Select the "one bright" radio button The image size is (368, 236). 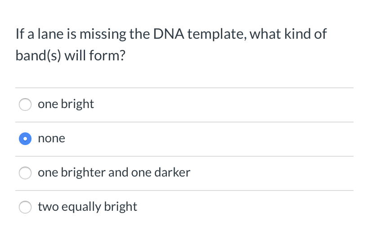click(x=25, y=104)
